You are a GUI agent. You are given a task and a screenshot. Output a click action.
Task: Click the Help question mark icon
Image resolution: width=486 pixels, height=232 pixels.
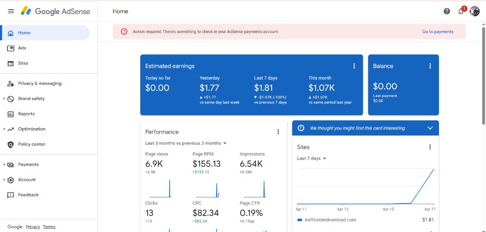pyautogui.click(x=447, y=11)
